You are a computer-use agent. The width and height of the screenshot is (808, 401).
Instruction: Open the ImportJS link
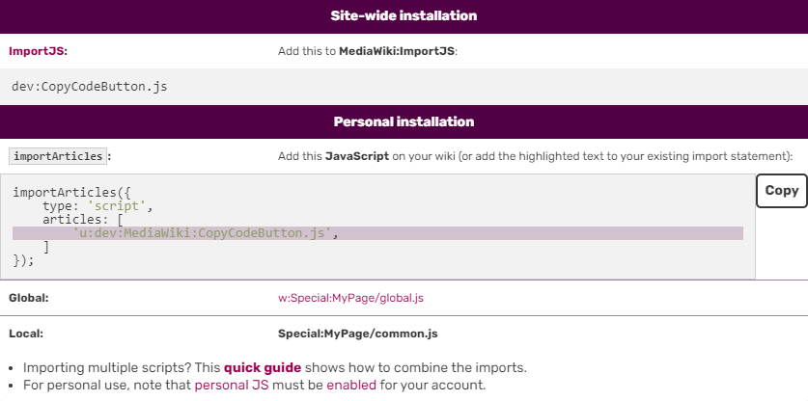click(x=38, y=50)
